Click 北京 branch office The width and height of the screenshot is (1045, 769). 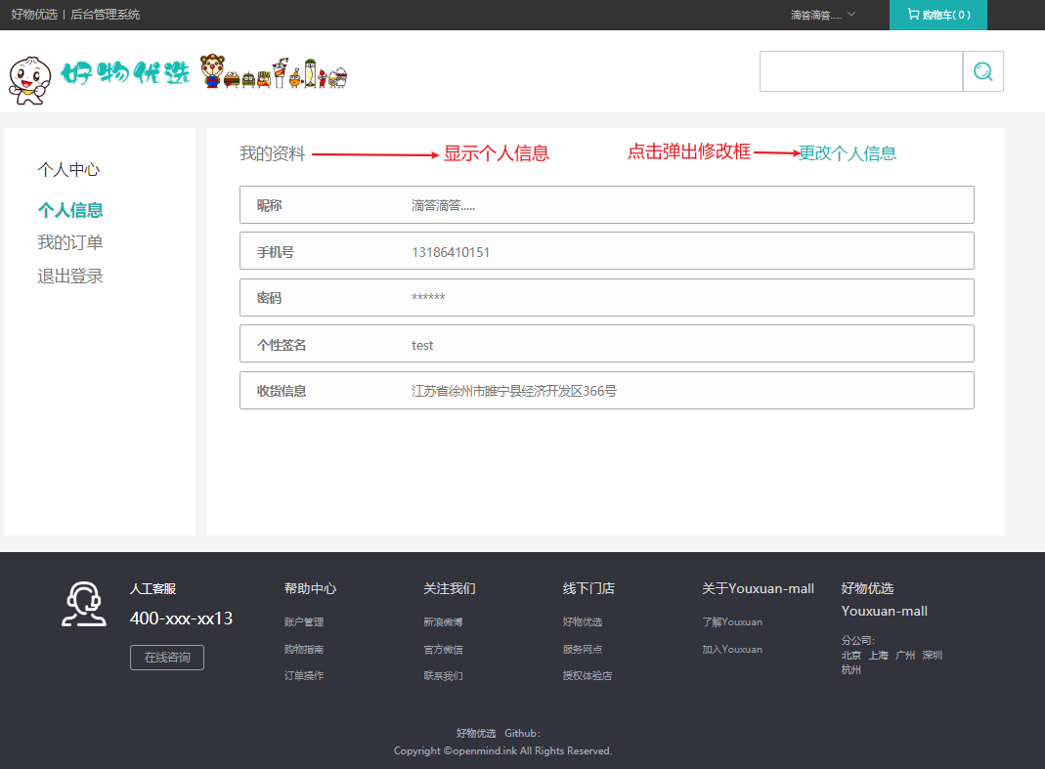pyautogui.click(x=851, y=655)
